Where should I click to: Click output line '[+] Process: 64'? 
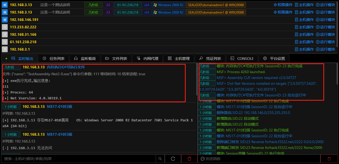pyautogui.click(x=18, y=92)
